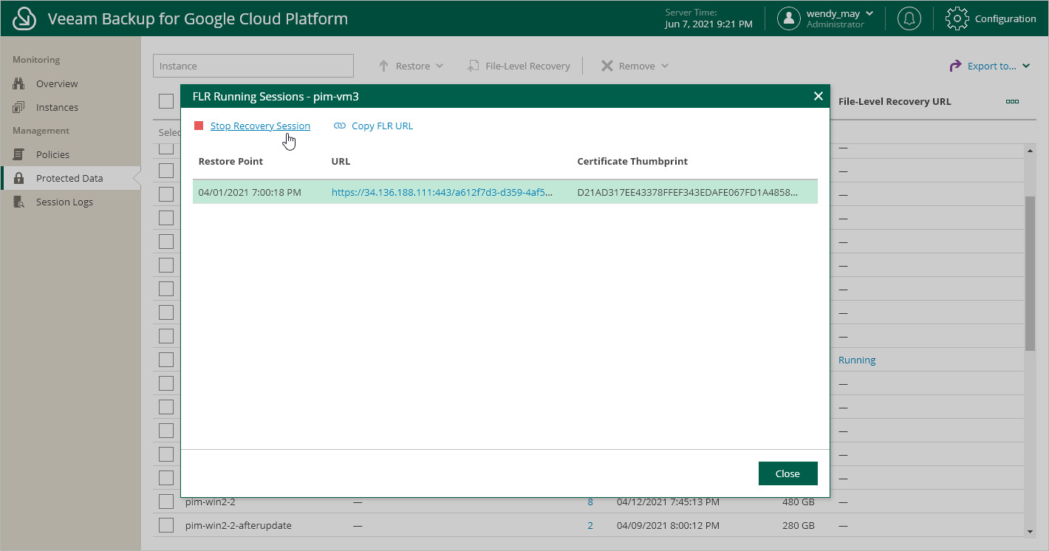This screenshot has height=551, width=1049.
Task: Open Instances in the sidebar
Action: pyautogui.click(x=57, y=107)
